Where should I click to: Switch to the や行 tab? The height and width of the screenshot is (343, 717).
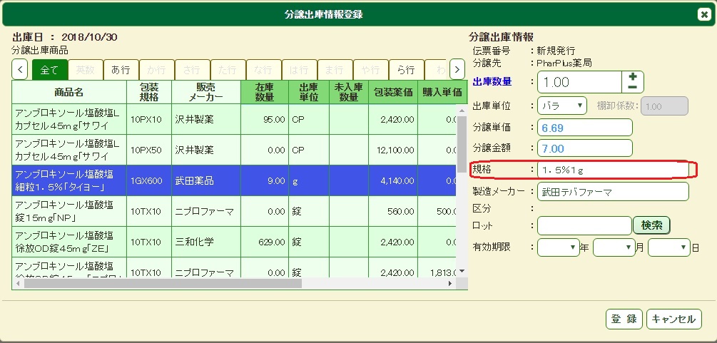pyautogui.click(x=371, y=70)
